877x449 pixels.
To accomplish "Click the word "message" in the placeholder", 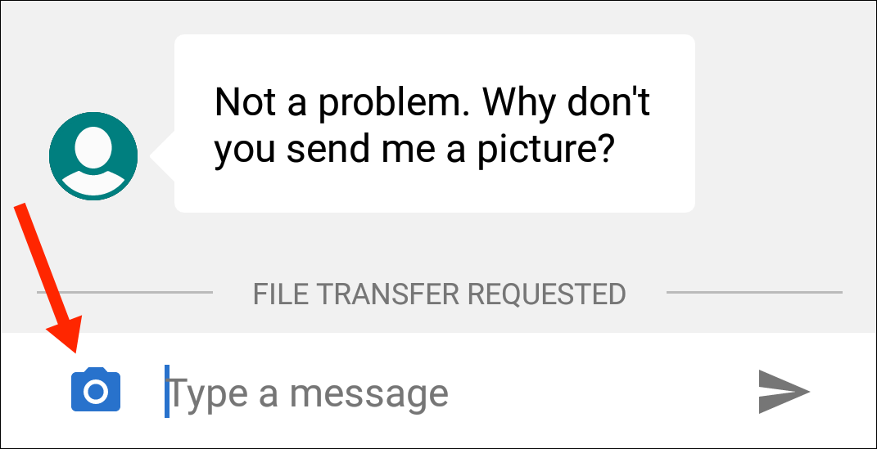I will point(368,393).
